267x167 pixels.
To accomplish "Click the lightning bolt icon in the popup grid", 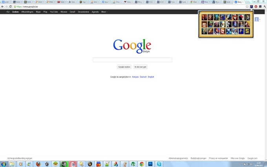I will (241, 31).
